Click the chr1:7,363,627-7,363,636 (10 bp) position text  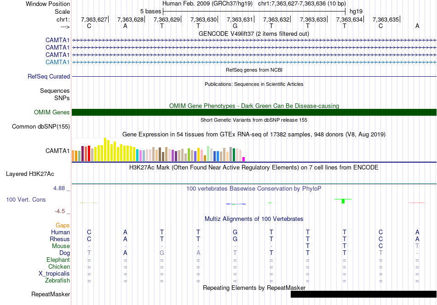(302, 4)
